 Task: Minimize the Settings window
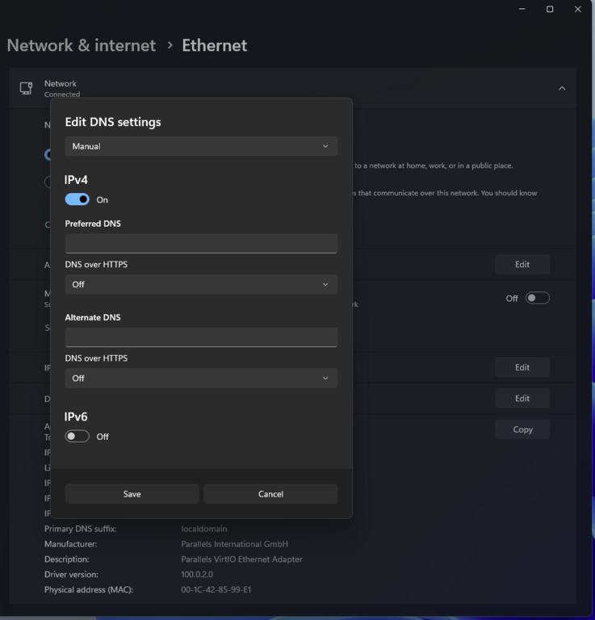[522, 9]
